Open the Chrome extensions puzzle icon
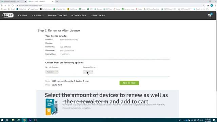This screenshot has width=217, height=122. 208,5
